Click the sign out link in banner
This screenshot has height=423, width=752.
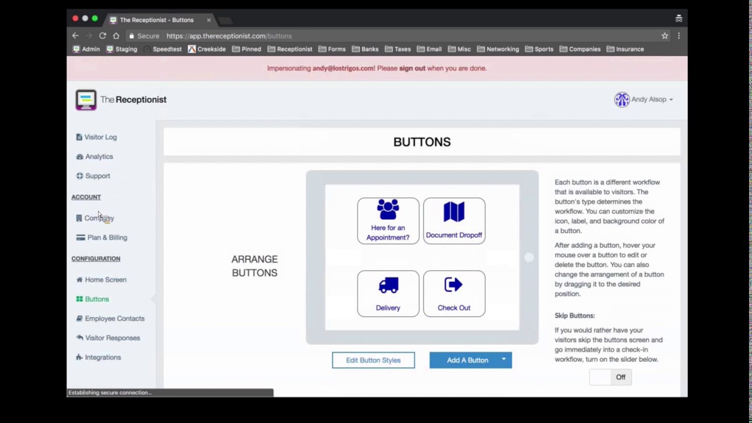[x=412, y=68]
